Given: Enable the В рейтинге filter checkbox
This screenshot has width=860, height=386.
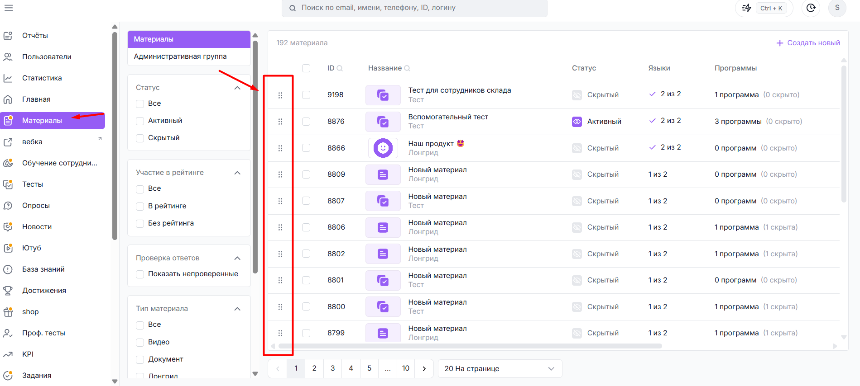Looking at the screenshot, I should (x=140, y=206).
